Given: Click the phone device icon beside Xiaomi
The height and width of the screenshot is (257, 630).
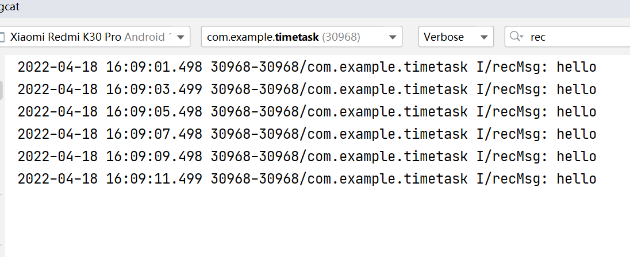Looking at the screenshot, I should pyautogui.click(x=2, y=37).
